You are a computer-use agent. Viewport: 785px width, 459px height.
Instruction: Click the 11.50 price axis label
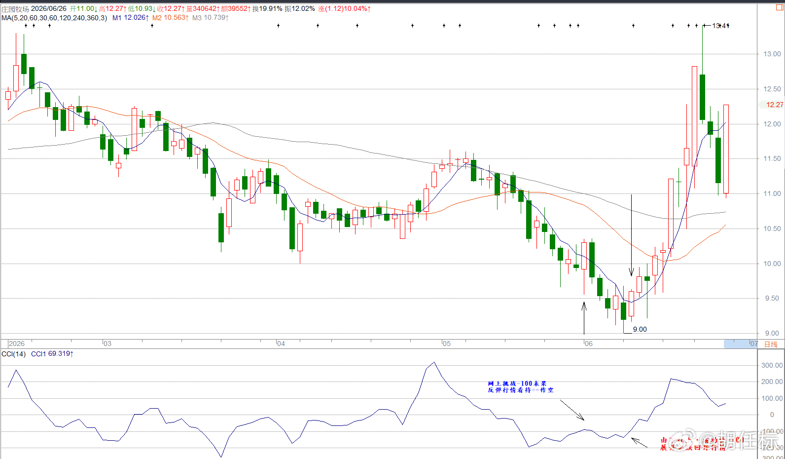click(x=772, y=158)
